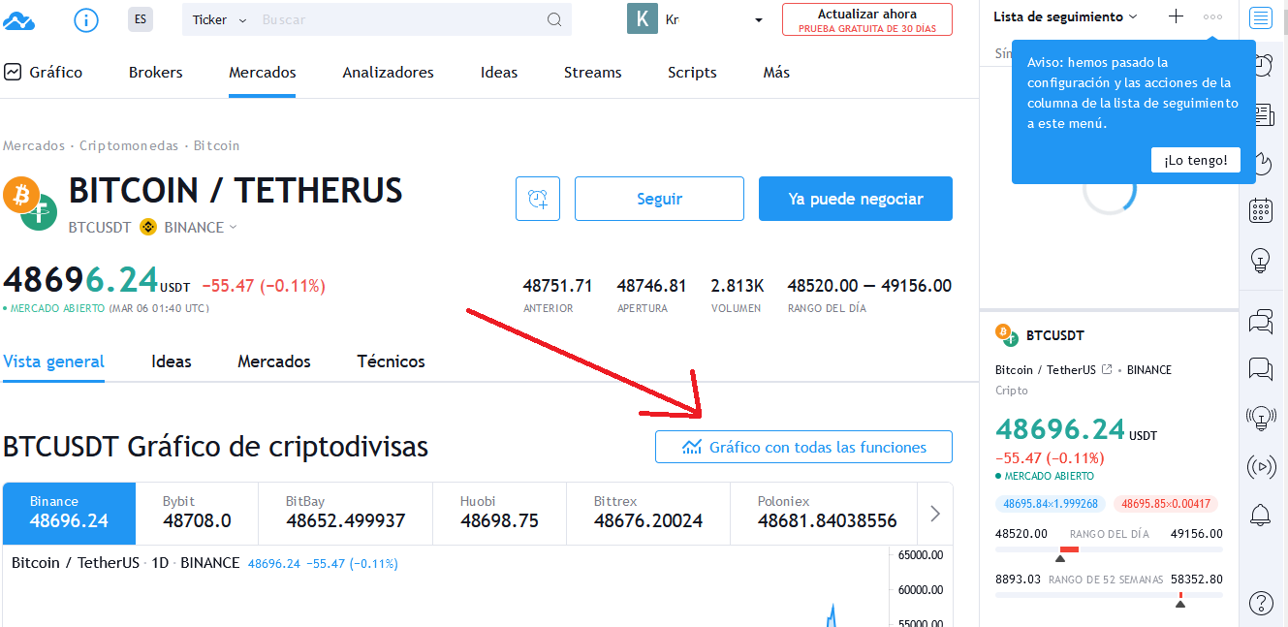The image size is (1288, 627).
Task: Click the Seguir button
Action: [x=659, y=199]
